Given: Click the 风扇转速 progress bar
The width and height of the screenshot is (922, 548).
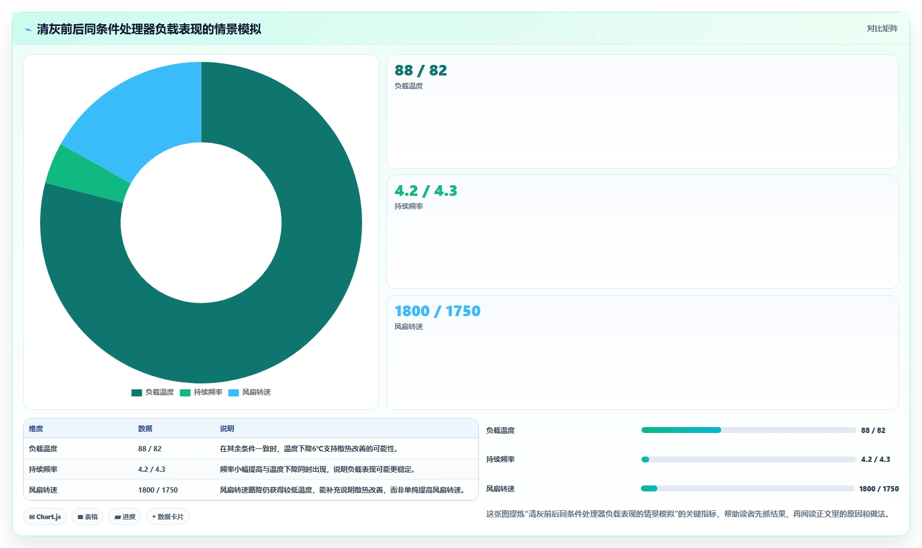Looking at the screenshot, I should coord(747,488).
